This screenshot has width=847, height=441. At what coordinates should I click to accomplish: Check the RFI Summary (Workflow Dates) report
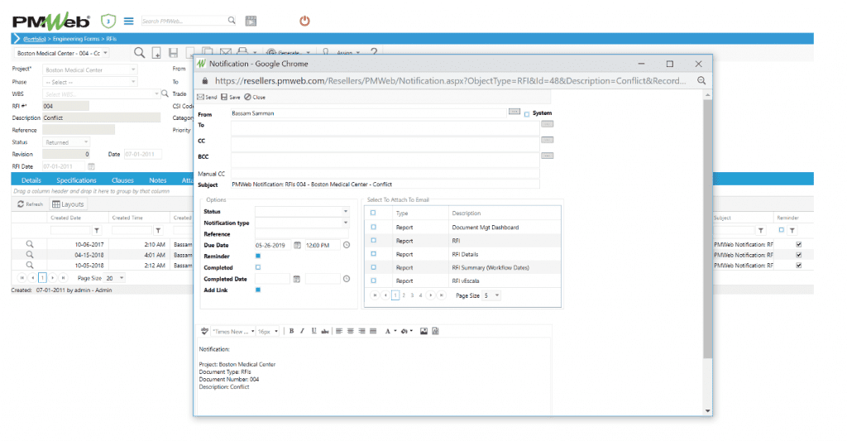click(x=373, y=267)
